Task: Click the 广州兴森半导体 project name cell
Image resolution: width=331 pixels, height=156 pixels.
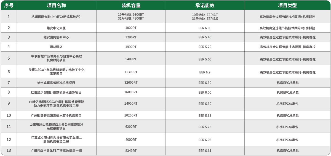Action: click(56, 151)
